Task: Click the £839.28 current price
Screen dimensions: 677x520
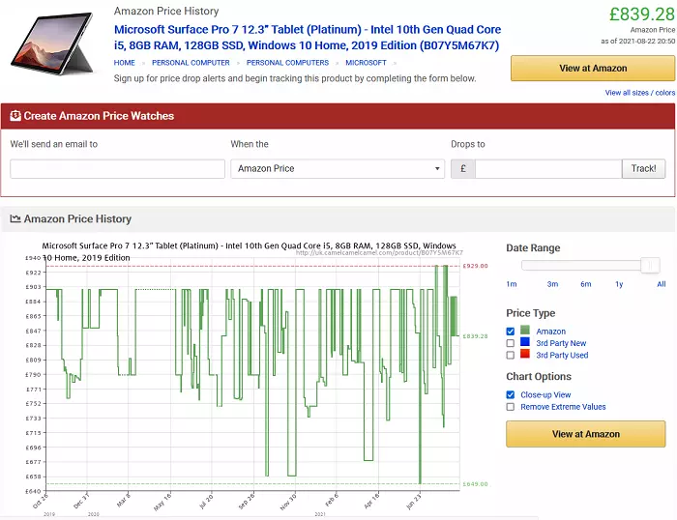Action: [x=641, y=14]
